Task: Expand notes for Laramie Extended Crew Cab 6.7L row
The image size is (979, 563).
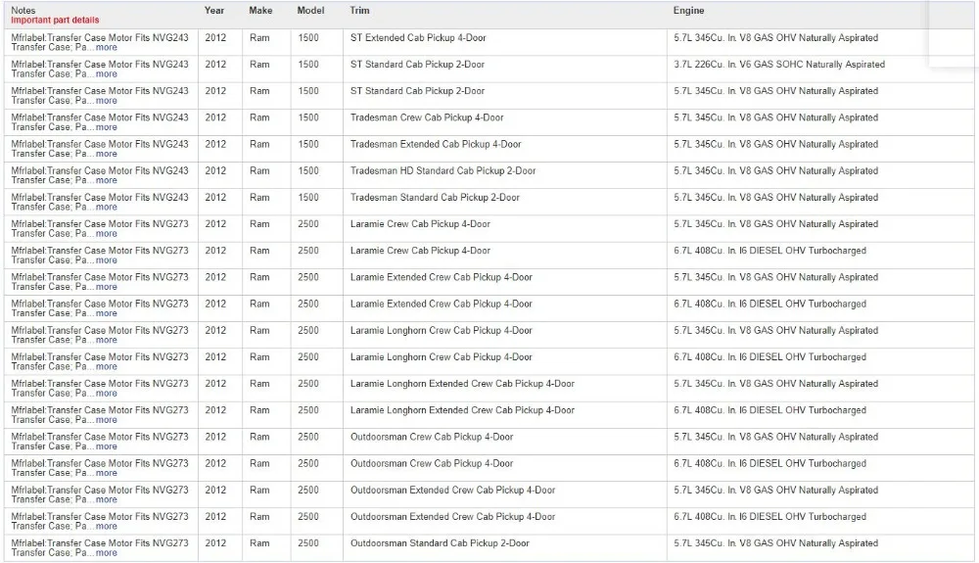Action: [106, 313]
